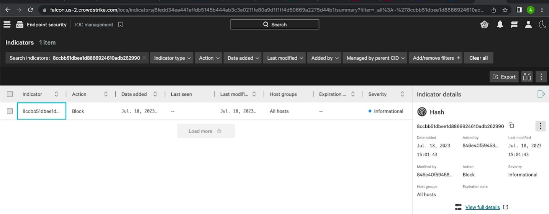
Task: Open the CrowdStrike Falcon logo icon
Action: (485, 25)
